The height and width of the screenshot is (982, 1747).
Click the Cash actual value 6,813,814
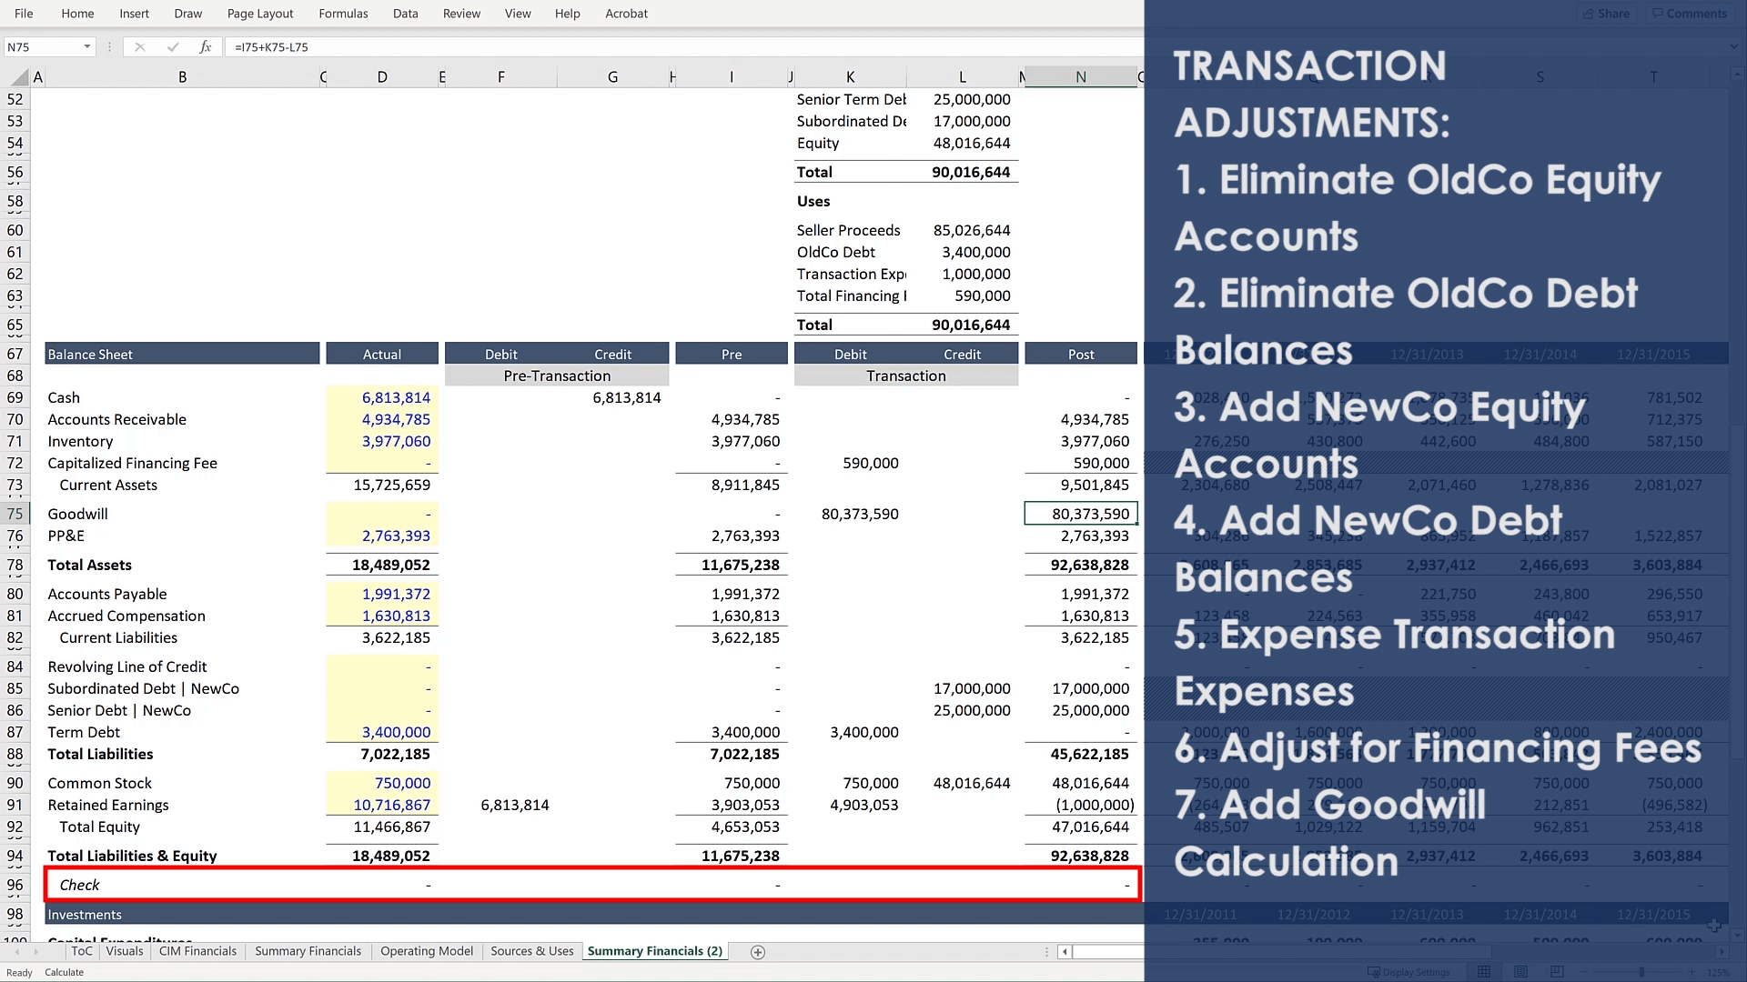[396, 398]
